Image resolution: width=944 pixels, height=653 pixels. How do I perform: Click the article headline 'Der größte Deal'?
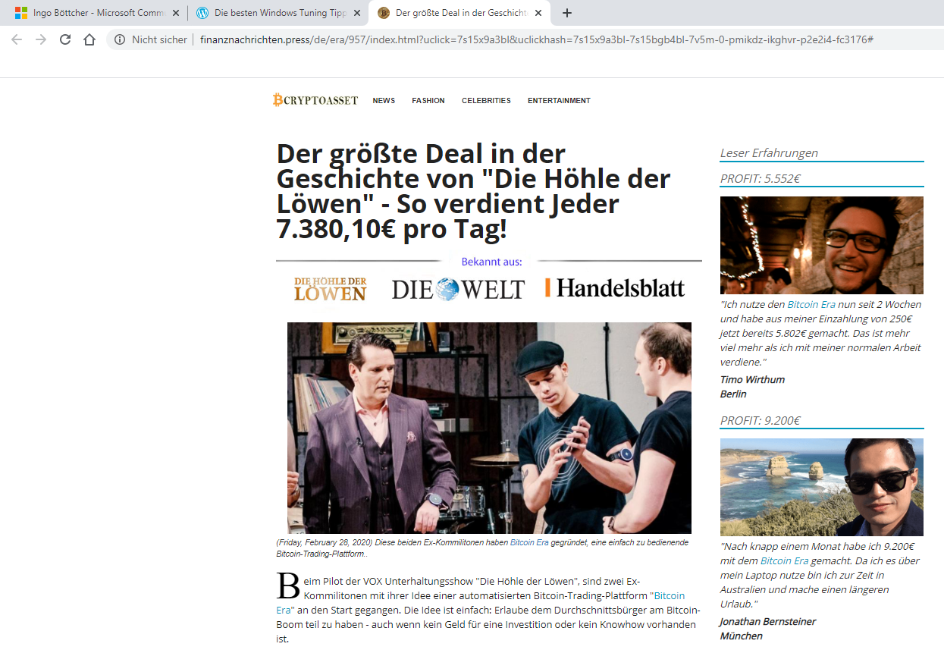pos(474,191)
